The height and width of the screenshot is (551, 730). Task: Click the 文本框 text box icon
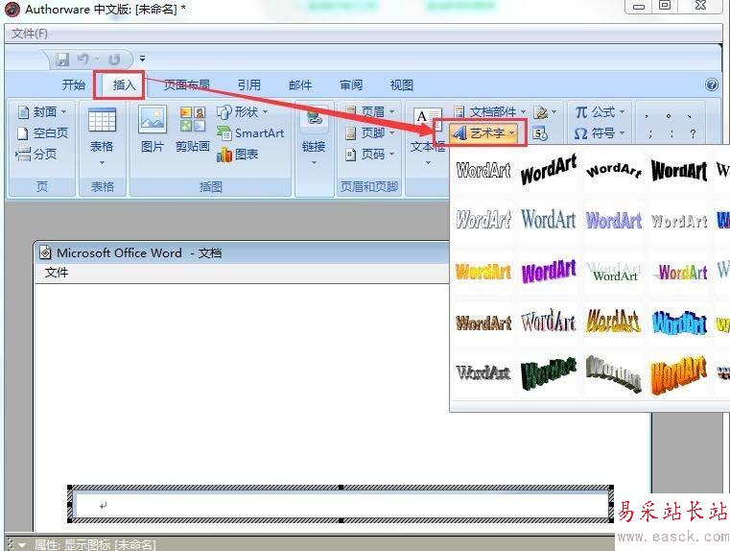point(427,120)
